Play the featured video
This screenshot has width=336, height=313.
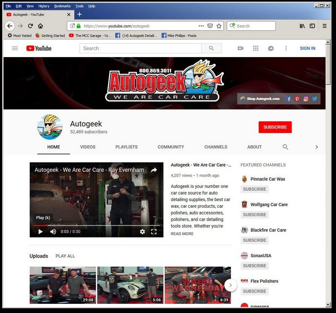coord(40,232)
